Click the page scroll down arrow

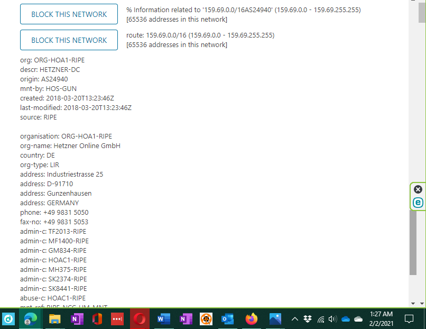413,303
